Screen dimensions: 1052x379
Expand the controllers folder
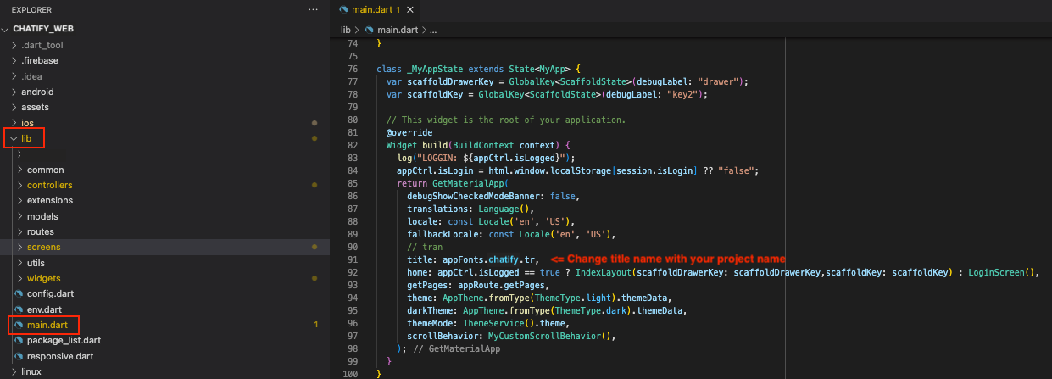point(49,185)
